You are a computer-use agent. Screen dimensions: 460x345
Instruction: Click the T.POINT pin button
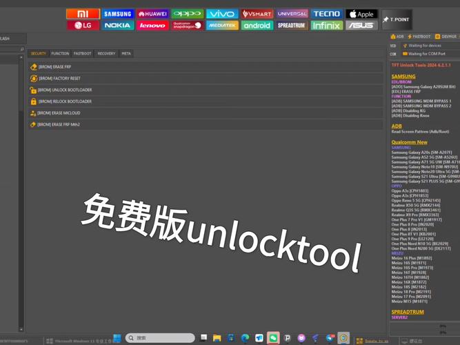[x=397, y=20]
